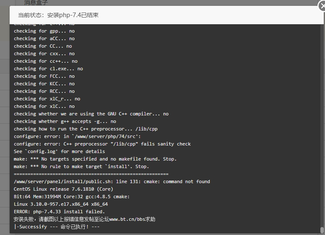Click the 'ERROR: php-7.4.33 install failed.' line
325x235 pixels.
[59, 212]
